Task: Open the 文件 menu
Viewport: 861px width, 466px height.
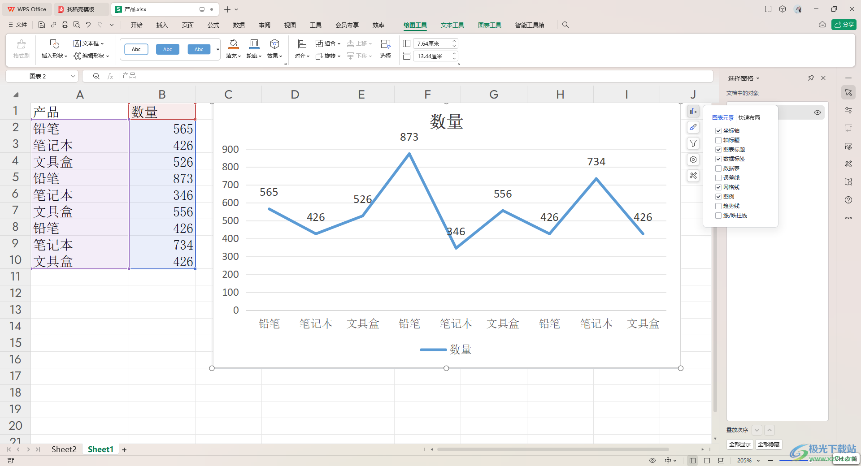Action: 18,25
